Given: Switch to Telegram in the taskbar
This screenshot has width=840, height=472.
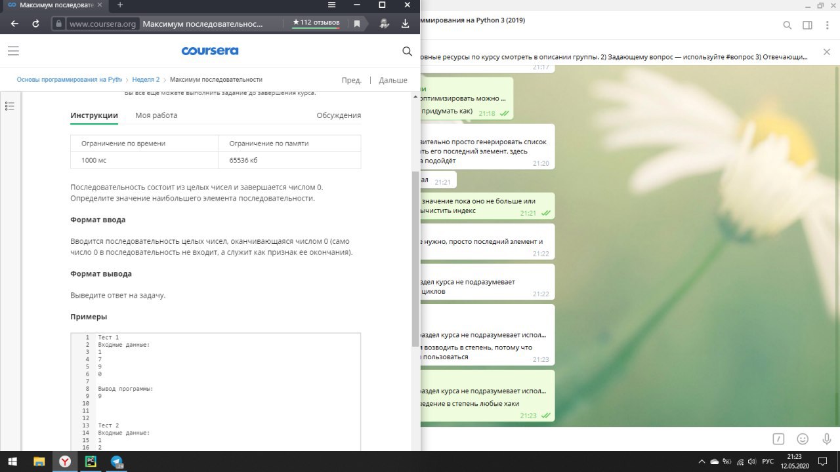Looking at the screenshot, I should (x=117, y=462).
